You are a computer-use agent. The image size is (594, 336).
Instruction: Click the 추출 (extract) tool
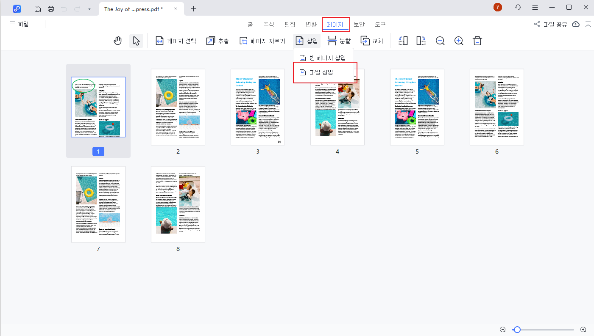coord(218,41)
